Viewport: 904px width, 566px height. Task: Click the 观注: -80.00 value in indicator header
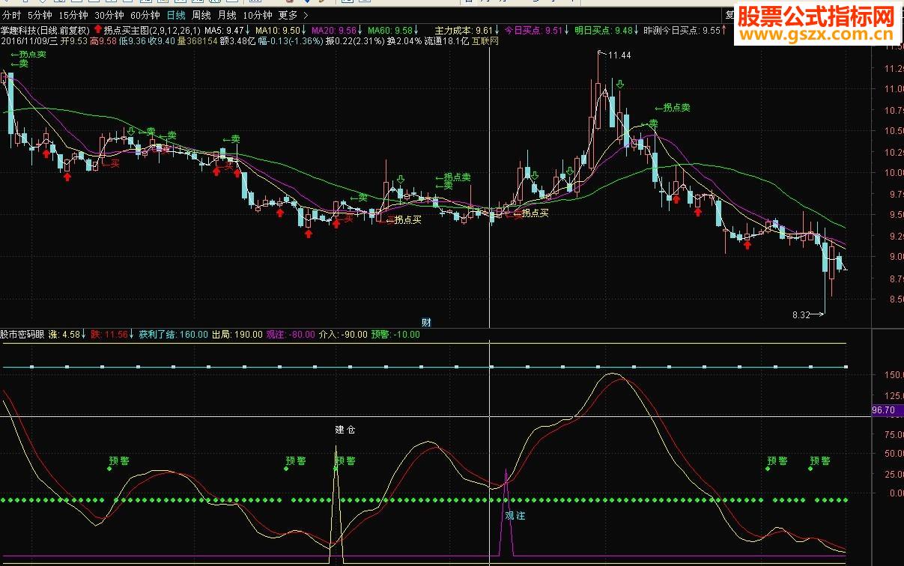pos(291,335)
